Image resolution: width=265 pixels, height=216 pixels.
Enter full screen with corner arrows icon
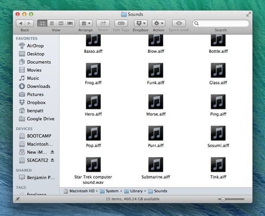[x=248, y=14]
